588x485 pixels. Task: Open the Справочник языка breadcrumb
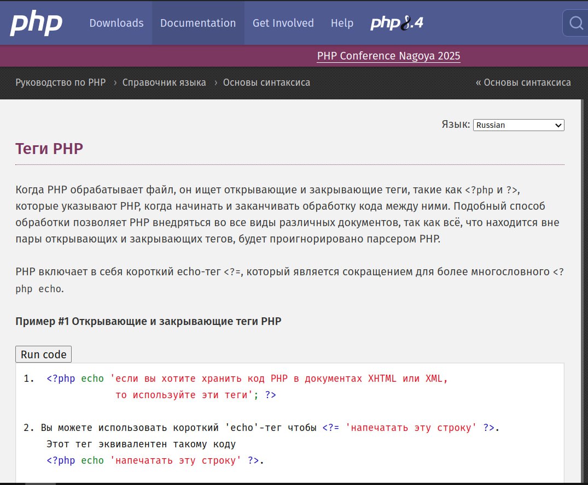(x=164, y=82)
